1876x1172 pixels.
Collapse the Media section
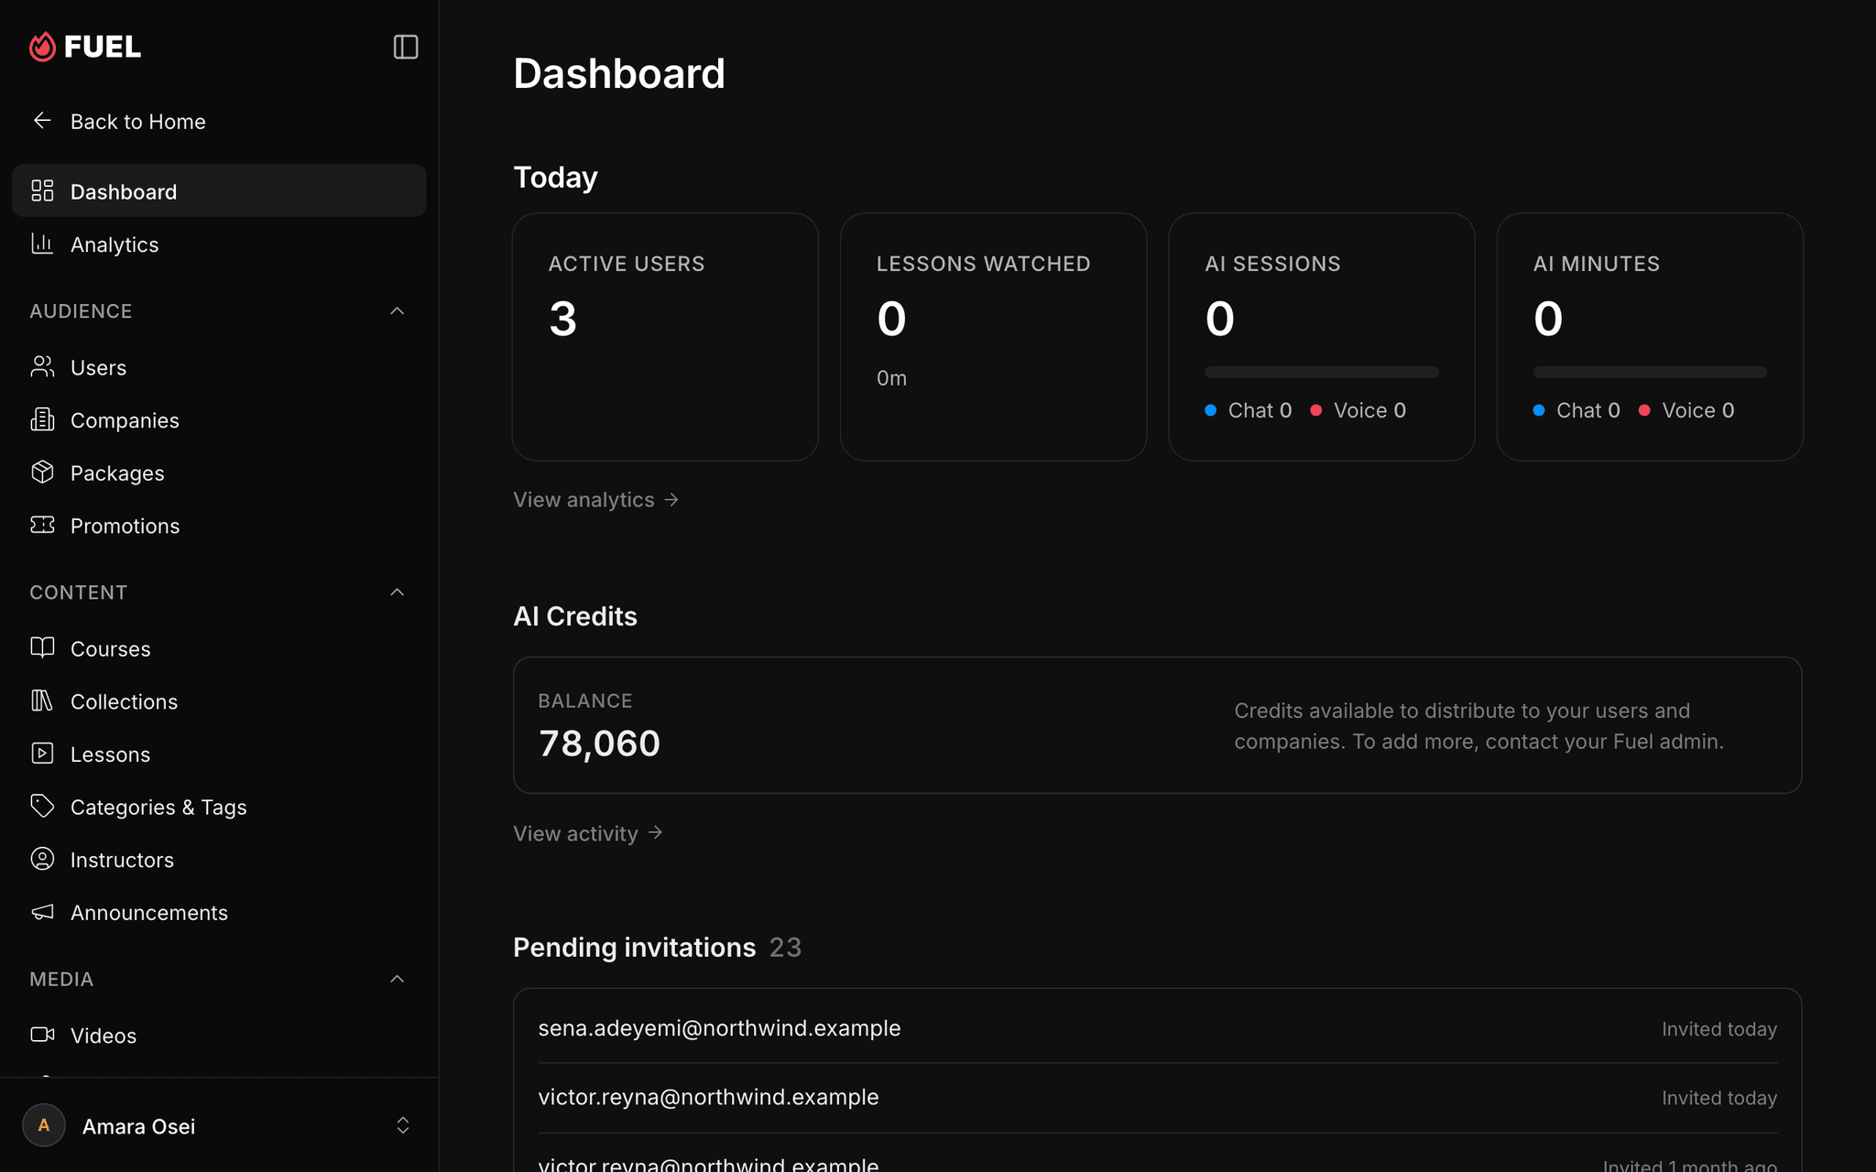coord(397,979)
